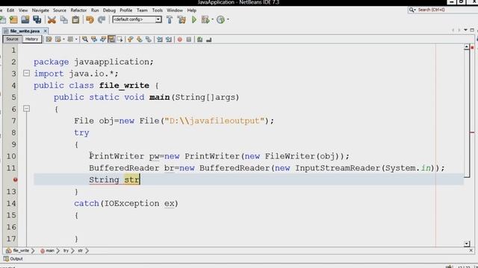Open the Navigate menu

(40, 10)
